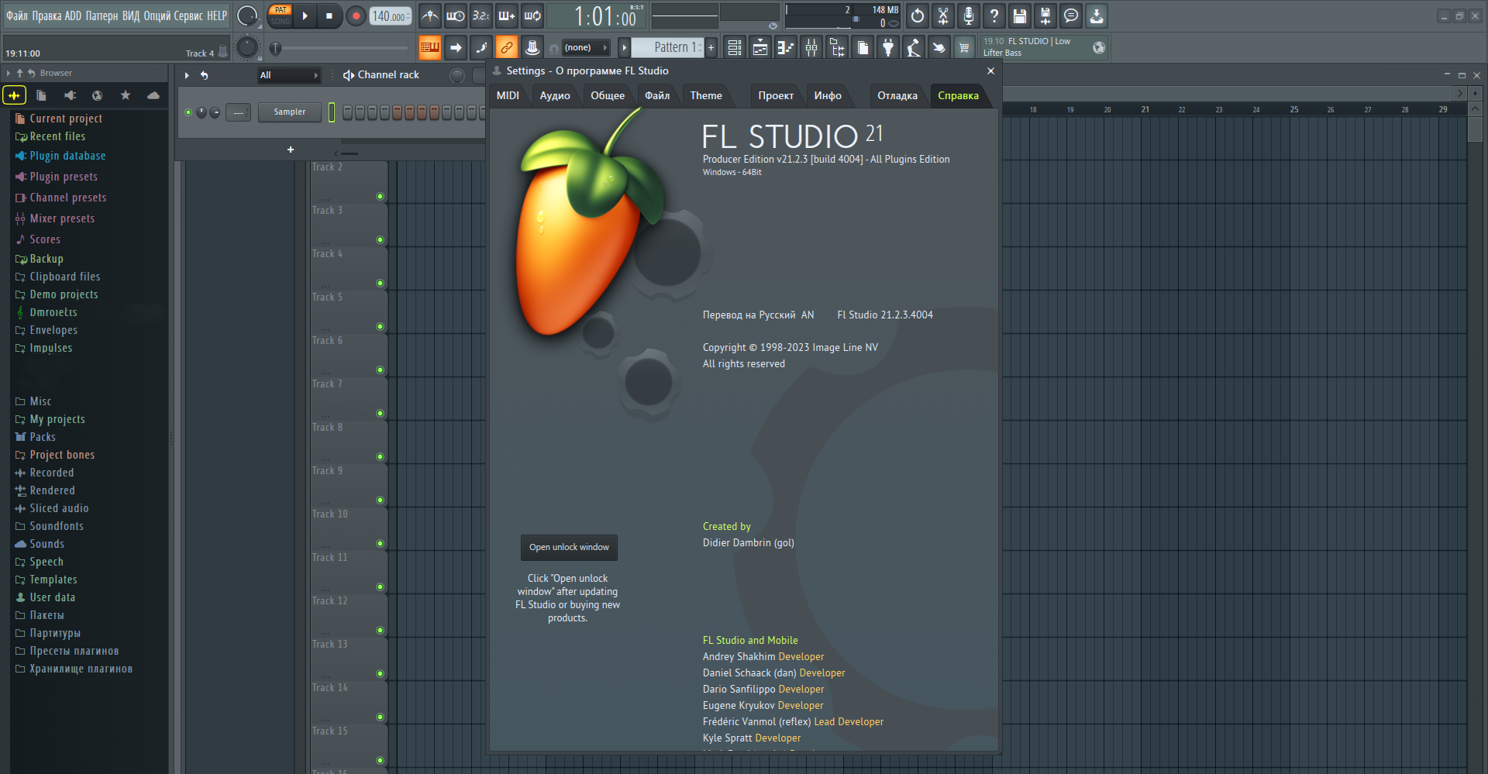
Task: Click the song position slider
Action: pyautogui.click(x=339, y=48)
